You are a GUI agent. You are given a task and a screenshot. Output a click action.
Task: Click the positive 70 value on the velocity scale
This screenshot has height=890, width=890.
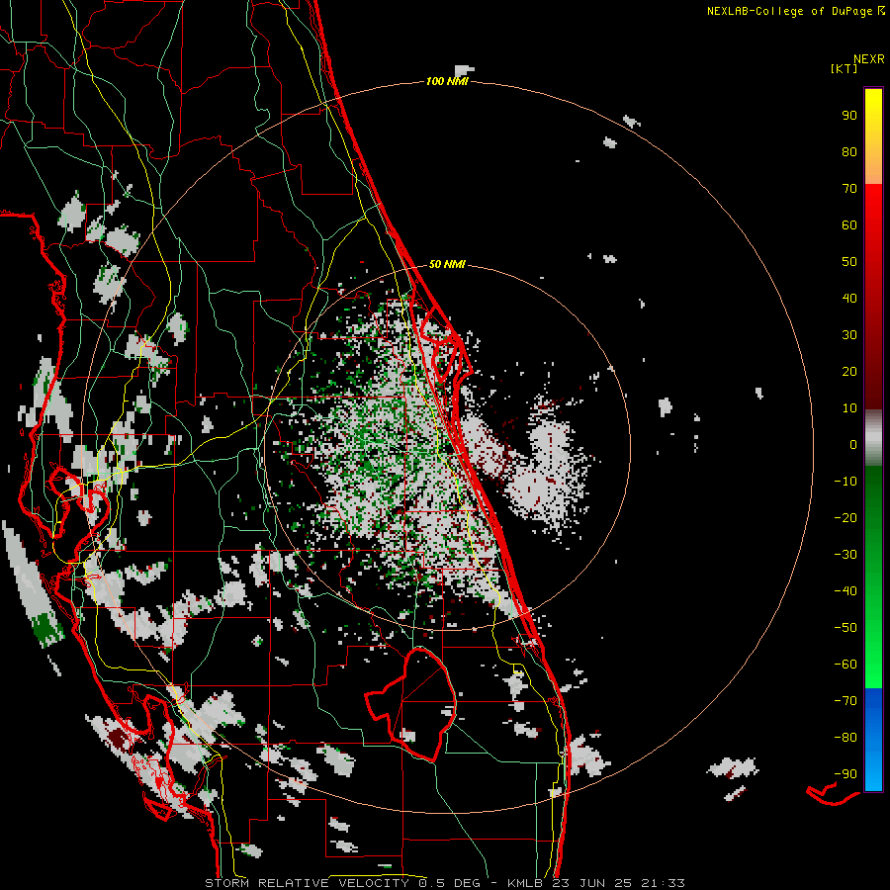click(849, 189)
